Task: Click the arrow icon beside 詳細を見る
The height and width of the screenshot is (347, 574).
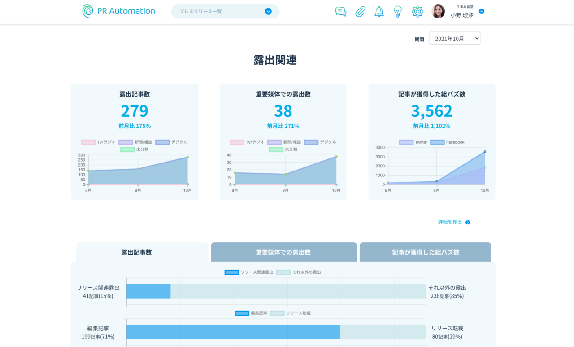Action: [x=468, y=222]
